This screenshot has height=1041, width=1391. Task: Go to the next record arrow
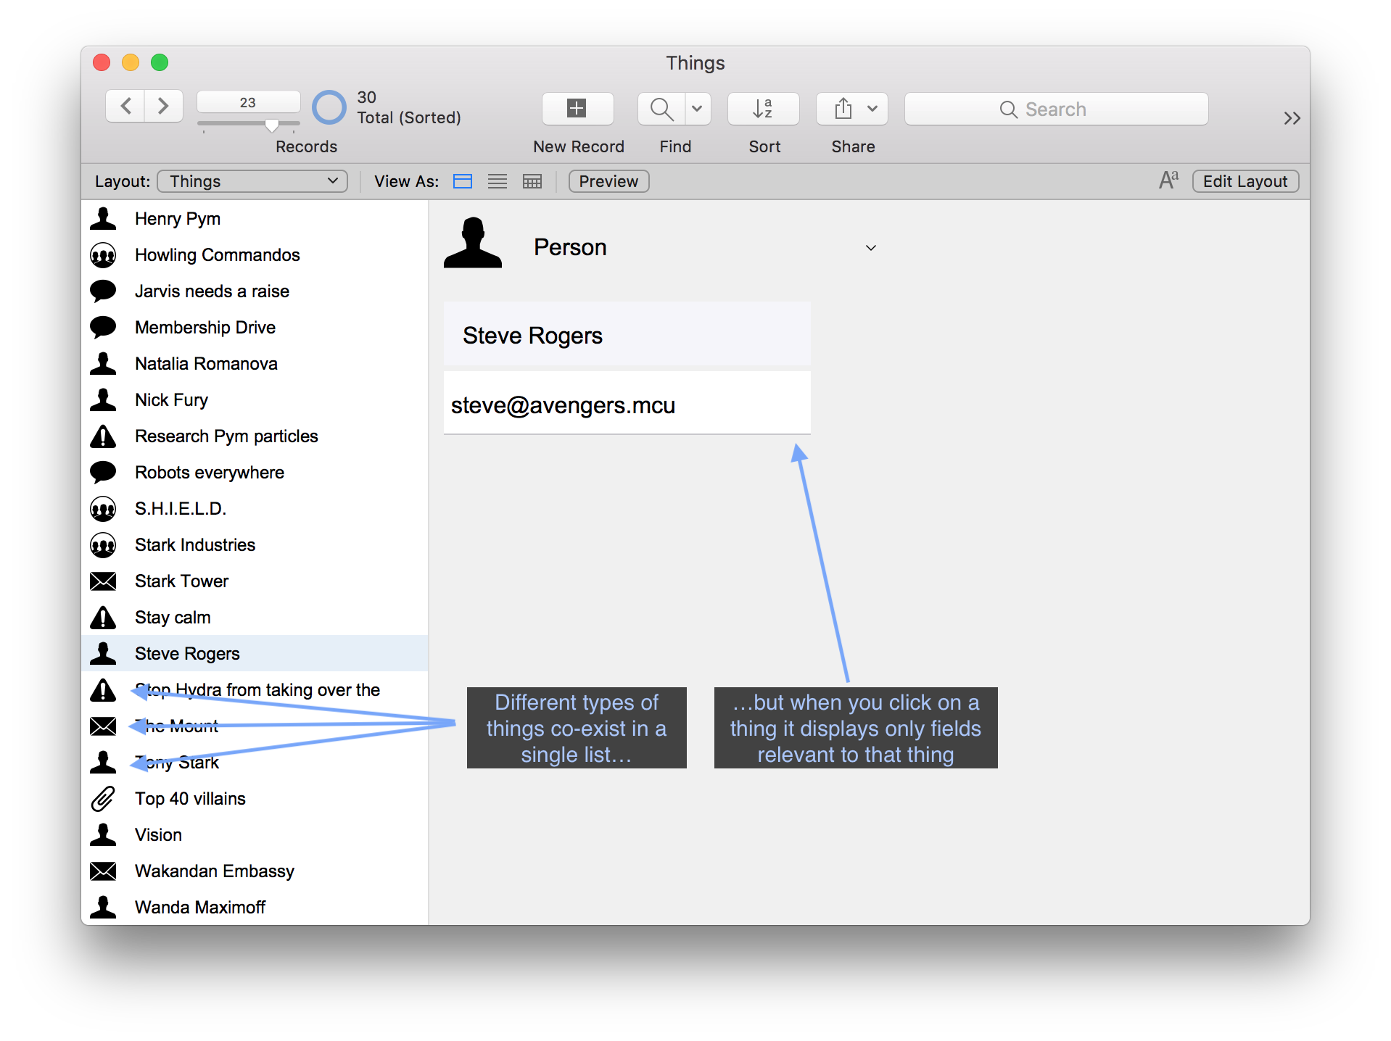point(163,107)
